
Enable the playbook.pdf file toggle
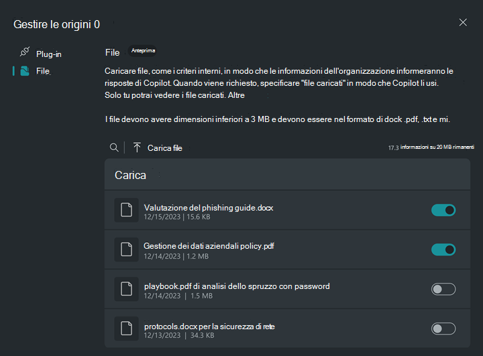point(443,289)
